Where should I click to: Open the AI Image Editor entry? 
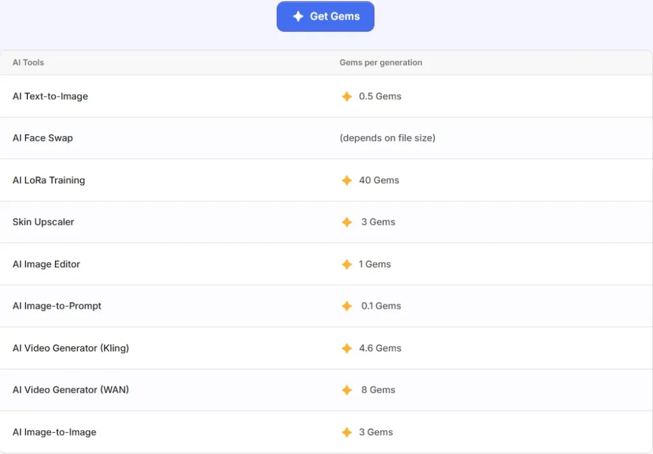pos(47,264)
